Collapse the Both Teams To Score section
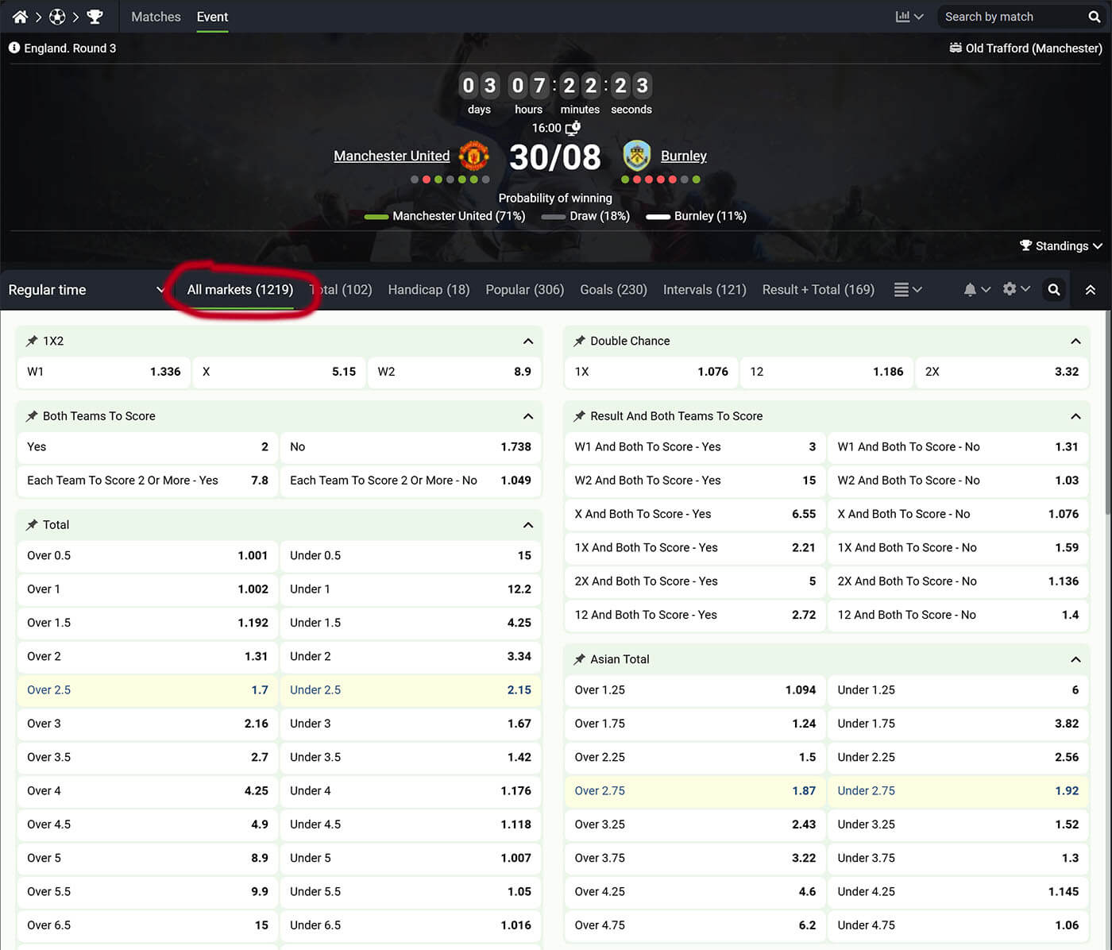Screen dimensions: 1112x950 (528, 416)
